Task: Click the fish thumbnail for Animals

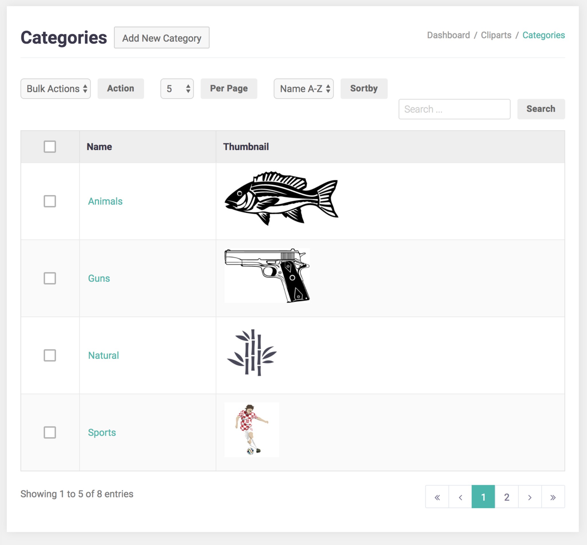Action: (x=281, y=198)
